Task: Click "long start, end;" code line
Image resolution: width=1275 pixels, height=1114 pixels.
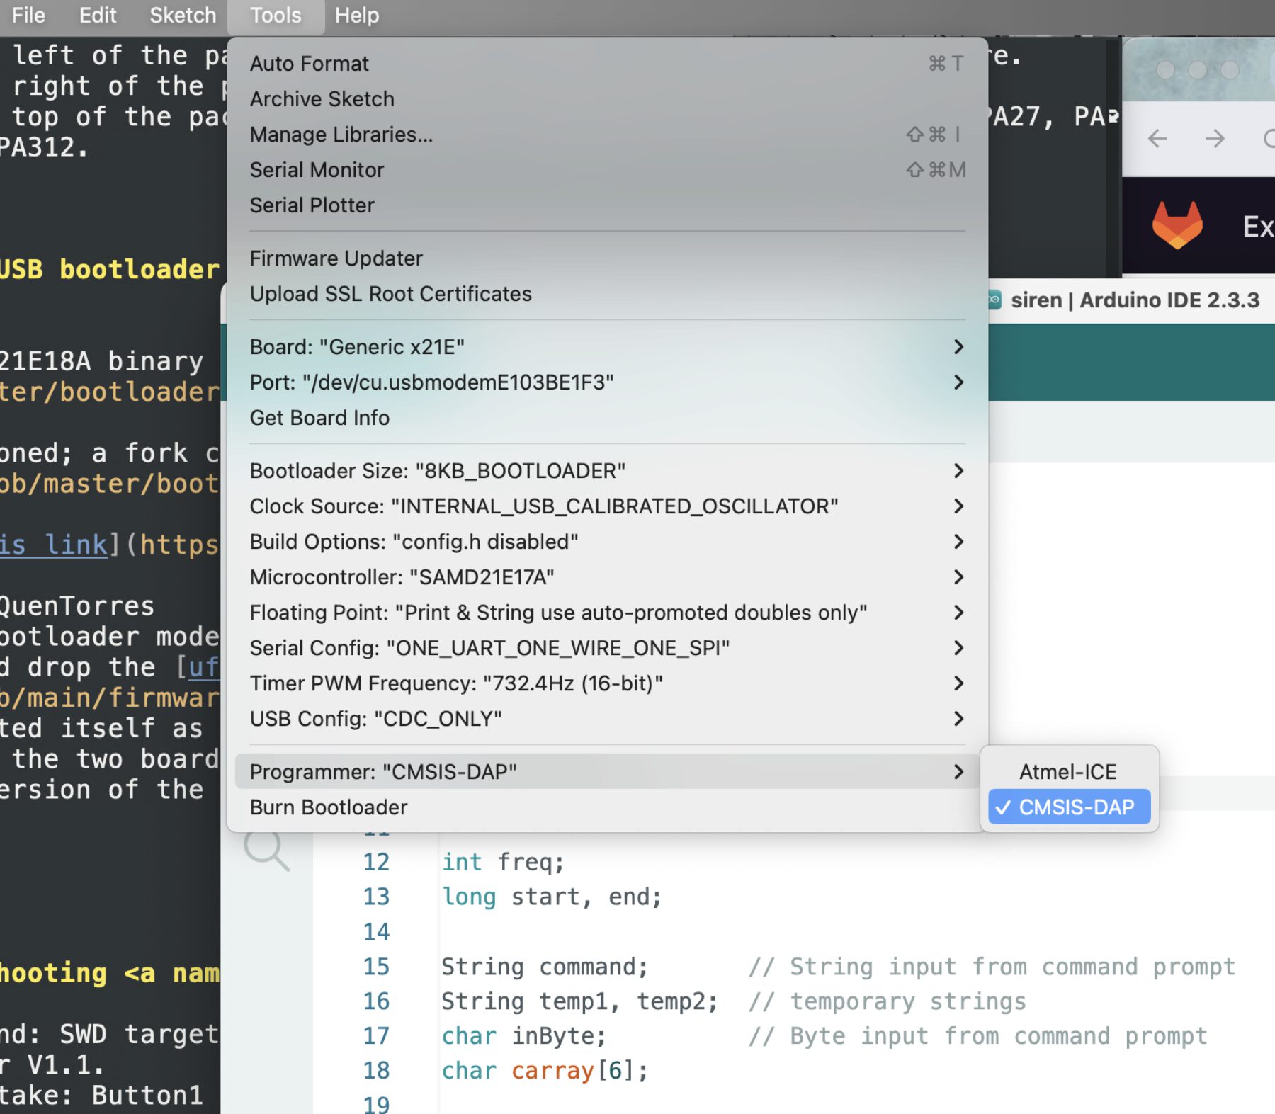Action: pos(552,897)
